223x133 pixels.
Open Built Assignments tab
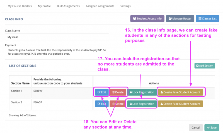[68, 6]
